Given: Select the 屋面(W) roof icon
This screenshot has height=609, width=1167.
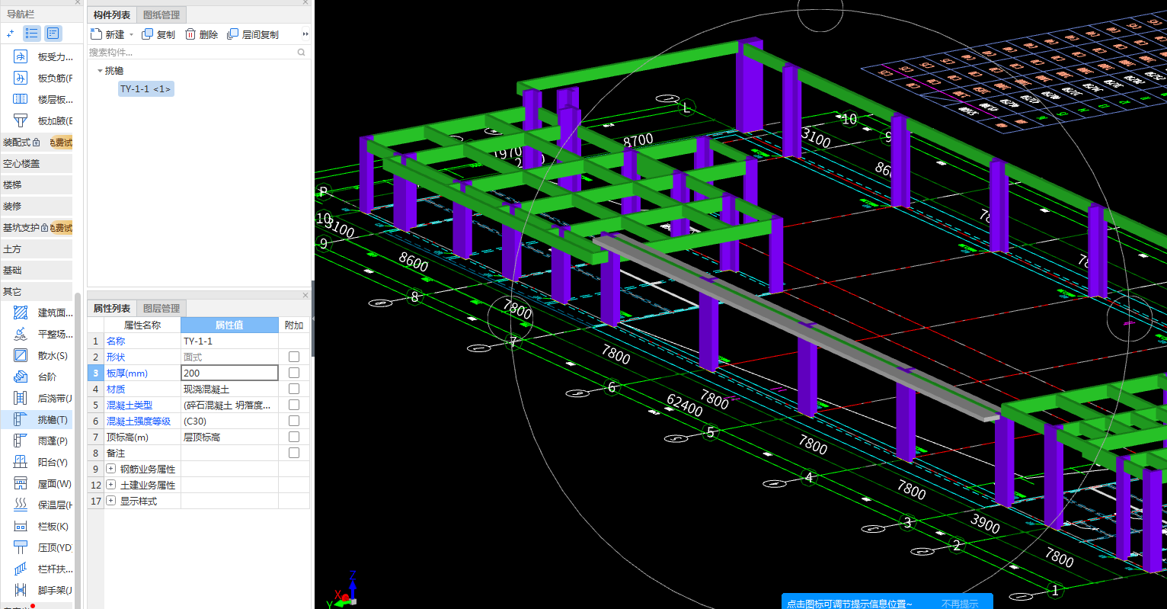Looking at the screenshot, I should [21, 483].
